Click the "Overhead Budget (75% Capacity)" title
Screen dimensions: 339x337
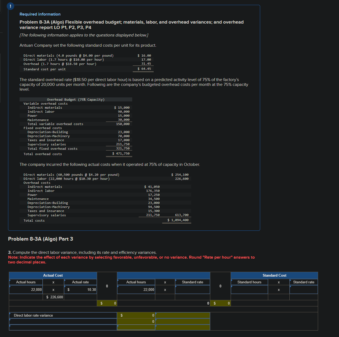tap(76, 100)
